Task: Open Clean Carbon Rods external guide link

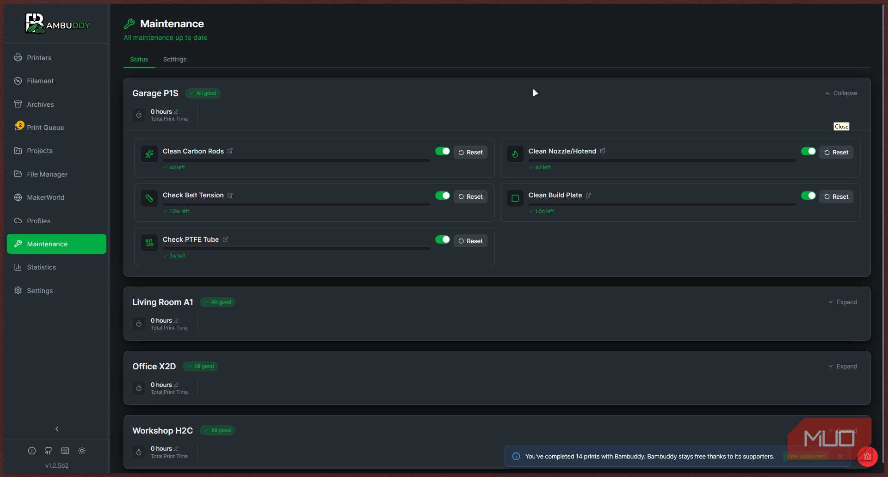Action: (230, 151)
